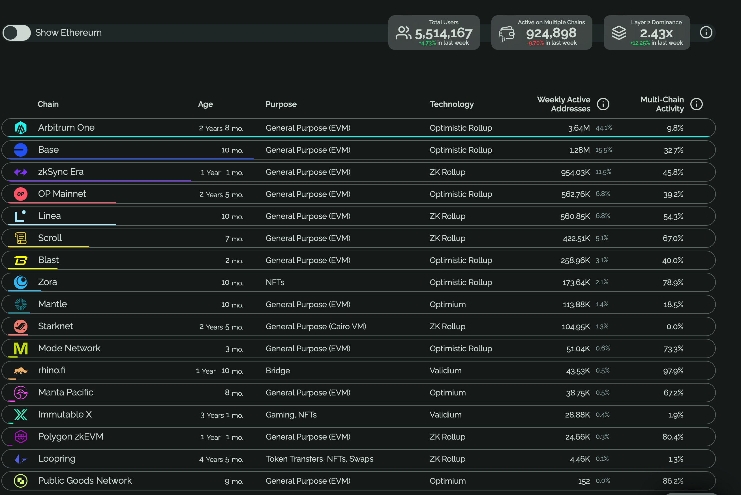Click the Base chain logo icon
Screen dimensions: 741x495
(21, 150)
